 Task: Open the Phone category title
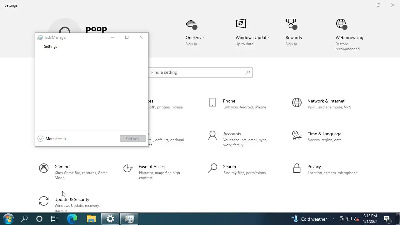click(x=229, y=101)
